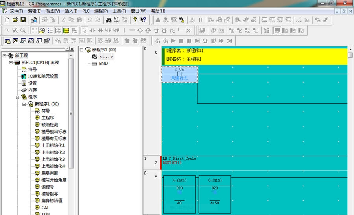
Task: Click the Save floppy disk icon
Action: point(23,20)
